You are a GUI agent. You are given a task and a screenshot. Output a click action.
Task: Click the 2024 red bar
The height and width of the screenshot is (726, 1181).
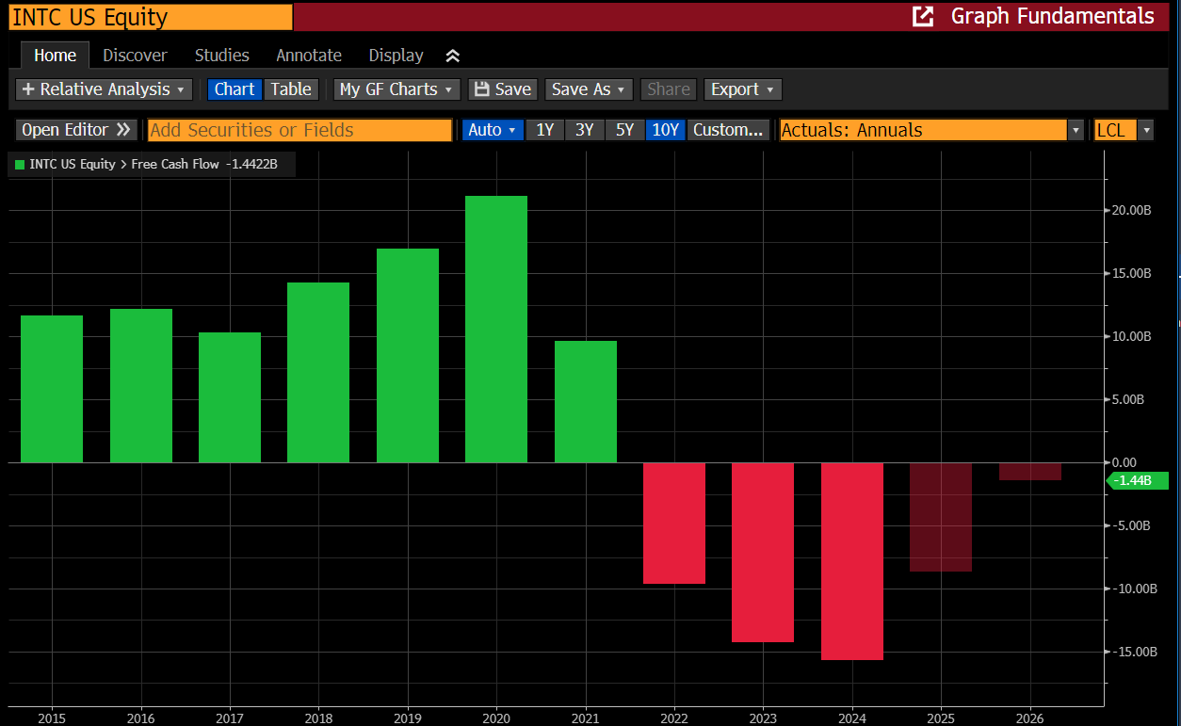pos(852,561)
